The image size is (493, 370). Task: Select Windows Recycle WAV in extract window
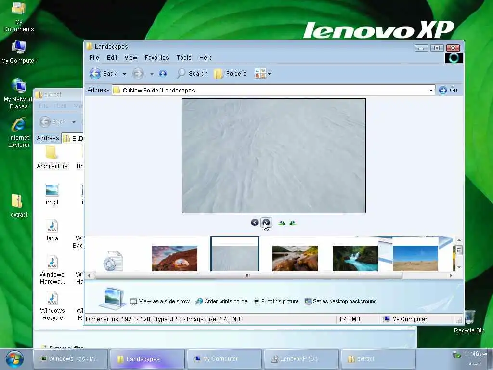coord(52,306)
